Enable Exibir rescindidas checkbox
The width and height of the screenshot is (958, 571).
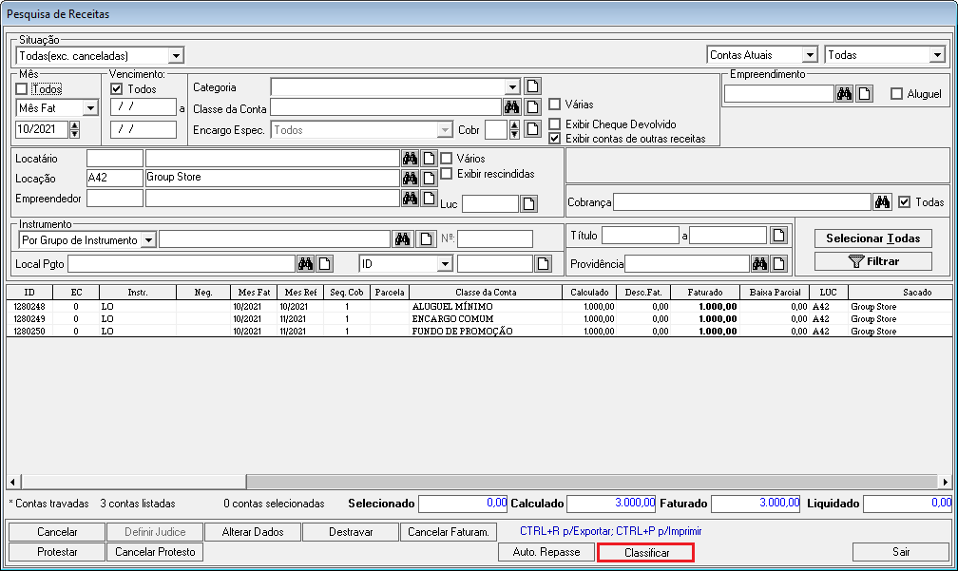[x=446, y=174]
